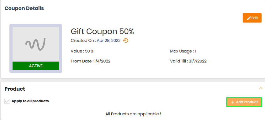Click the Valid Till : 31/7/2022 text
Viewport: 265px width, 120px height.
pos(188,61)
